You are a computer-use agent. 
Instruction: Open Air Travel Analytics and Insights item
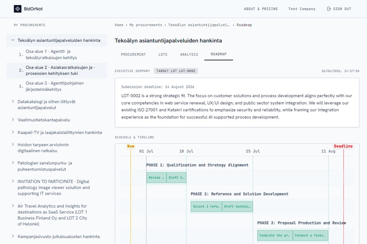[52, 215]
